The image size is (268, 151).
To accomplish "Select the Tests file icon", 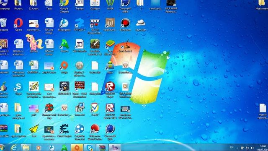I will [49, 5].
